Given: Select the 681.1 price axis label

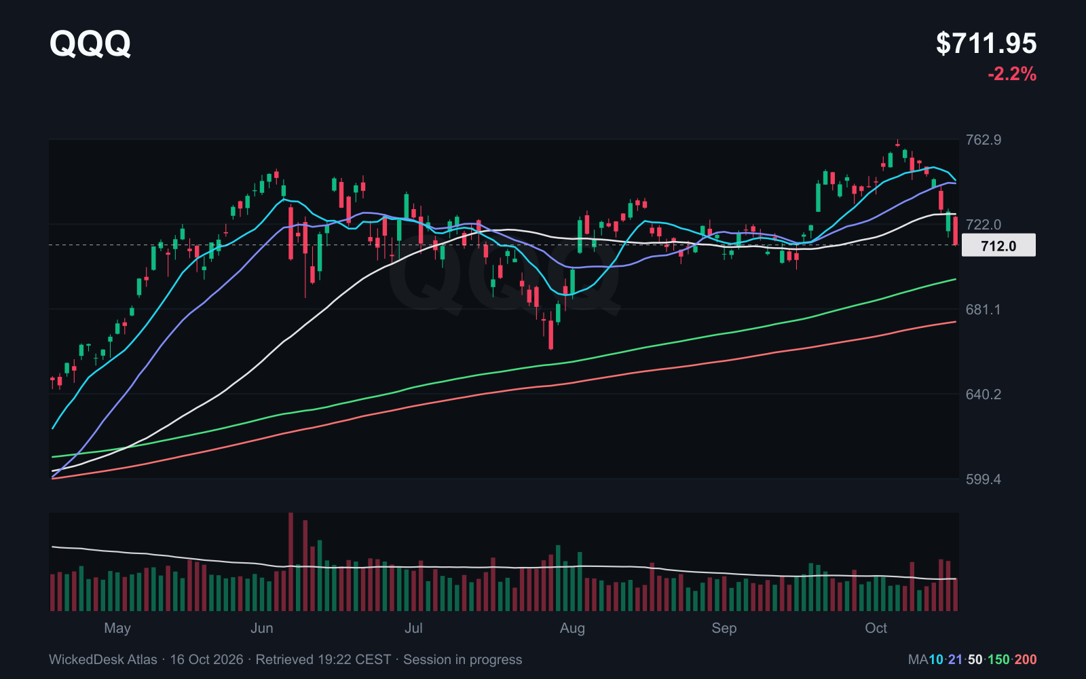Looking at the screenshot, I should [x=983, y=310].
